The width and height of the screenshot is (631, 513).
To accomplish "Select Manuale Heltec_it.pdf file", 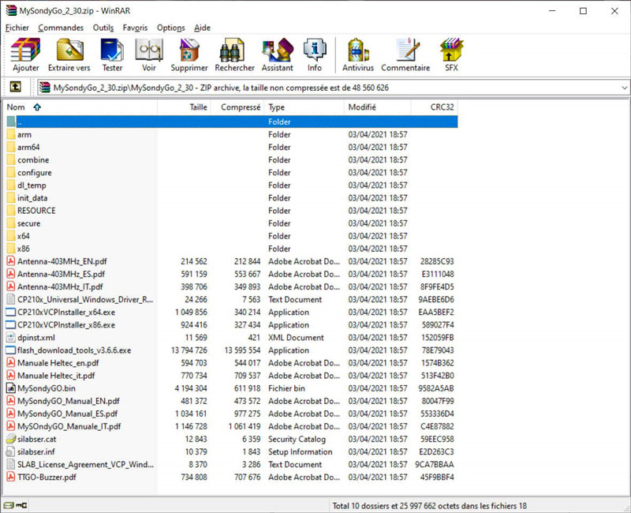I will click(x=232, y=376).
